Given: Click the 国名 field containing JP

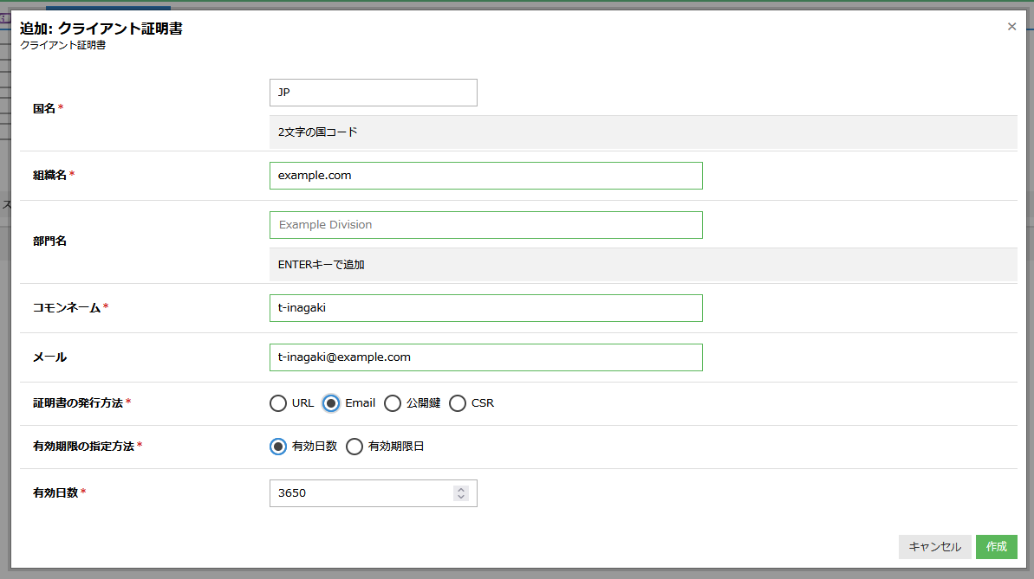Looking at the screenshot, I should point(373,93).
